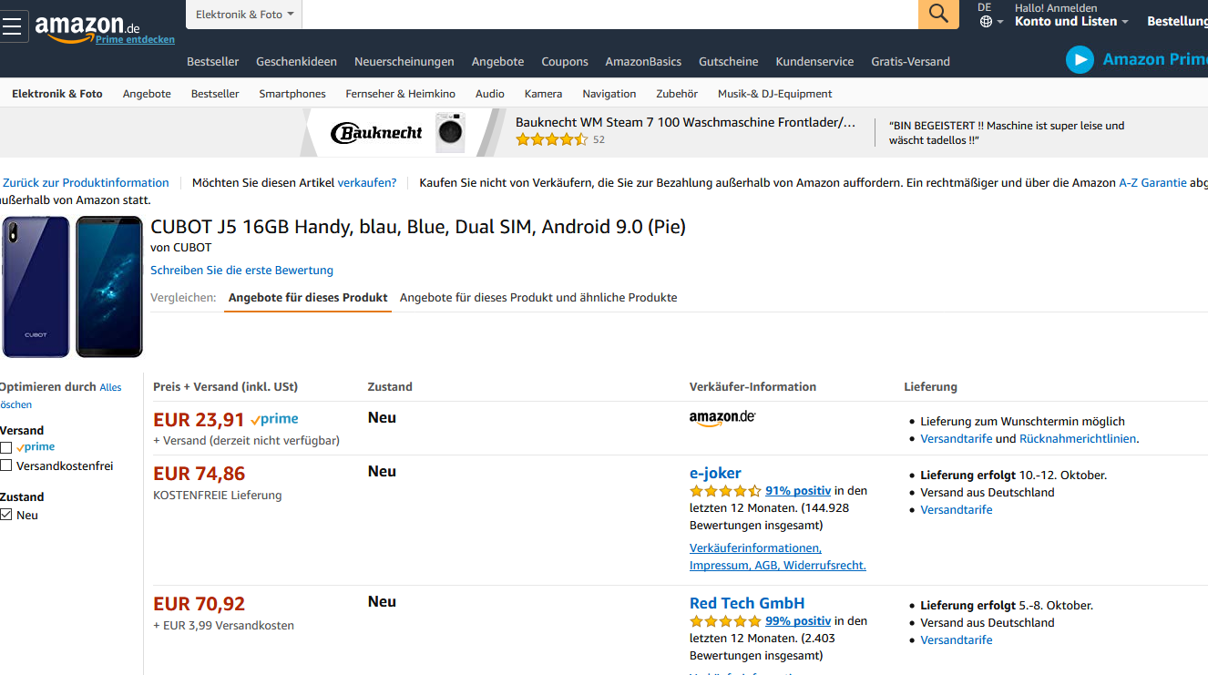
Task: Click Schreiben Sie die erste Bewertung
Action: pyautogui.click(x=241, y=271)
